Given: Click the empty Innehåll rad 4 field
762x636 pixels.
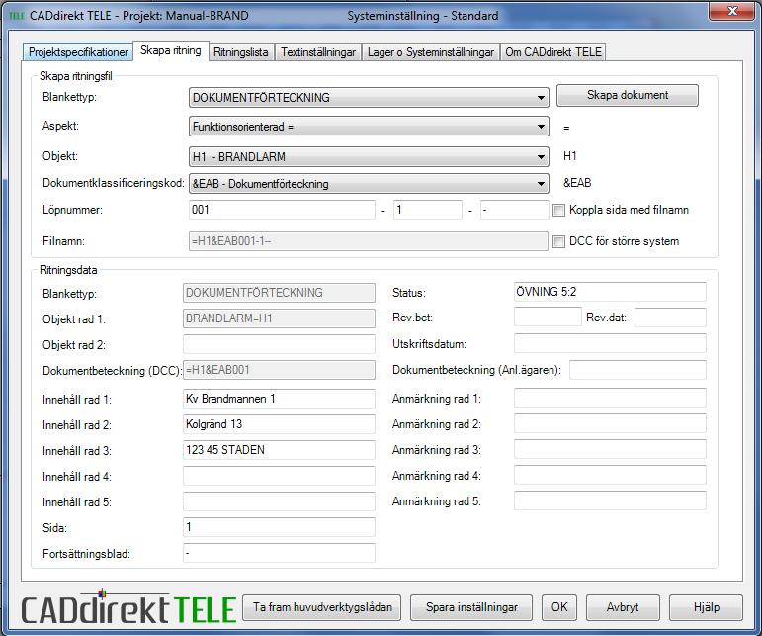Looking at the screenshot, I should tap(279, 476).
